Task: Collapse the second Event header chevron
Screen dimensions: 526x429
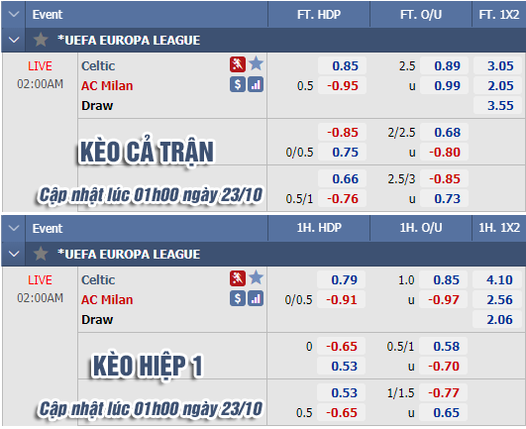Action: tap(14, 228)
